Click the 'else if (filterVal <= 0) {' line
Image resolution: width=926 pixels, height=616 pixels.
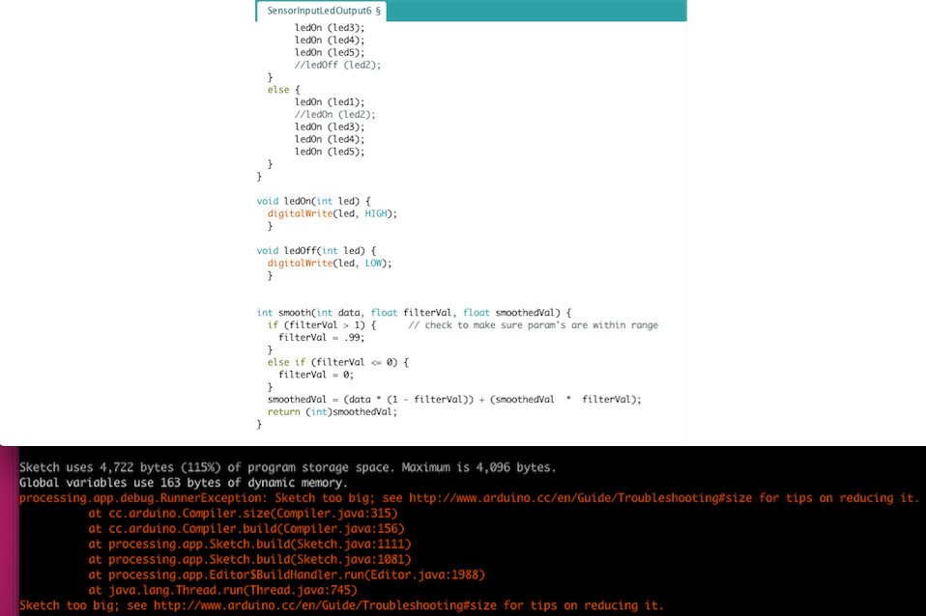coord(337,362)
